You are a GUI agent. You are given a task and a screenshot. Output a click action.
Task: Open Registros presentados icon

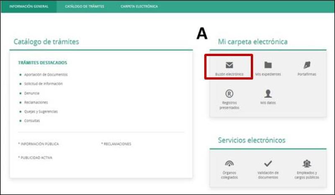click(x=229, y=94)
